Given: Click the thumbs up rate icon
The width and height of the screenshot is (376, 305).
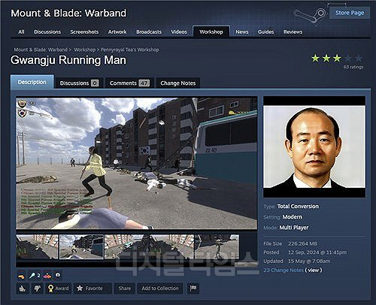Looking at the screenshot, I should pos(23,288).
